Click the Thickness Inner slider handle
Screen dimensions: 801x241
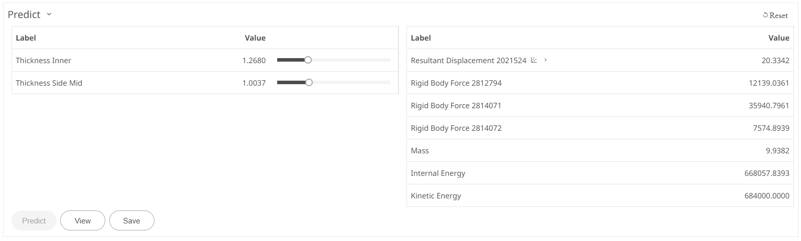[x=308, y=60]
